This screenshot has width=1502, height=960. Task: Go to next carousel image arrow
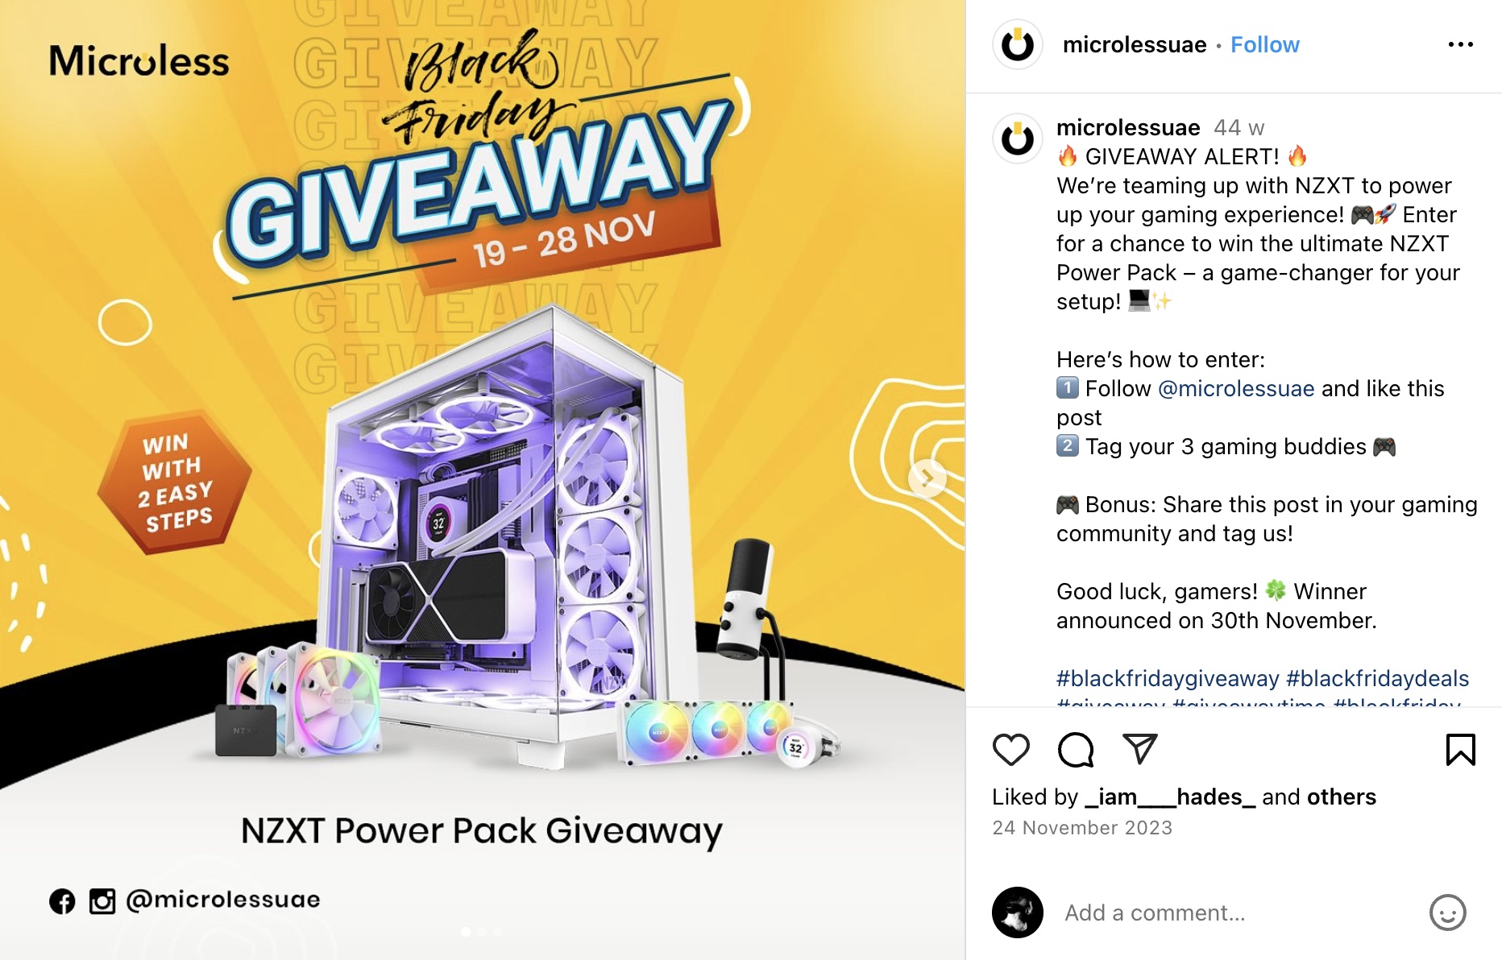[x=927, y=479]
